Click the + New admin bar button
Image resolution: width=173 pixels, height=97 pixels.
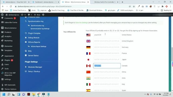[x=37, y=15]
